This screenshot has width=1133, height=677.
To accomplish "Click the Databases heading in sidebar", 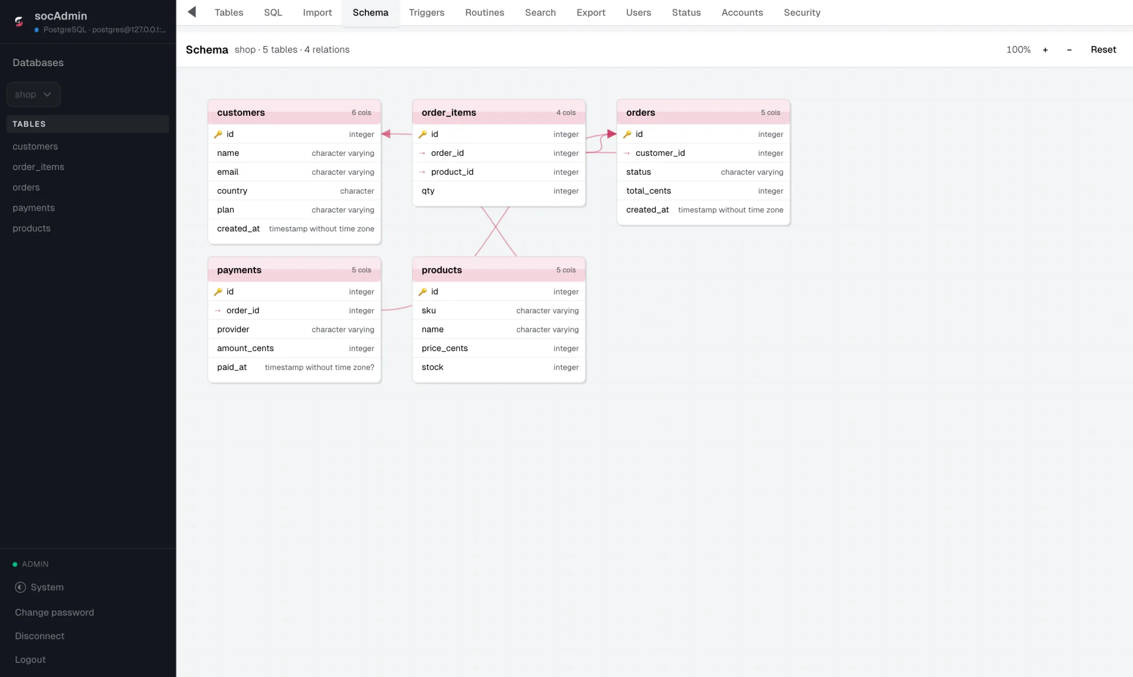I will pos(38,63).
